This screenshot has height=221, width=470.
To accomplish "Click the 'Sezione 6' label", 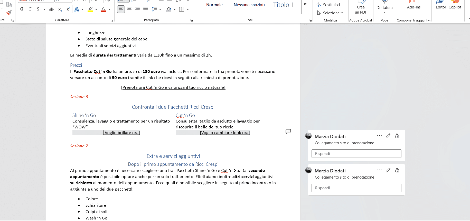I will click(x=79, y=97).
